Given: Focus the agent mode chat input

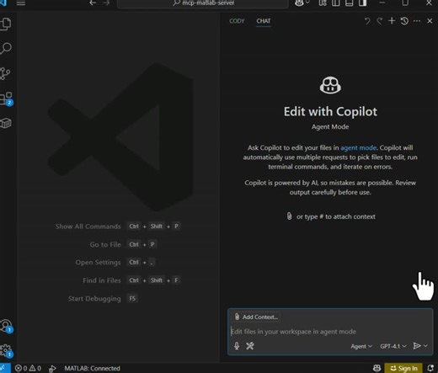Looking at the screenshot, I should 330,332.
